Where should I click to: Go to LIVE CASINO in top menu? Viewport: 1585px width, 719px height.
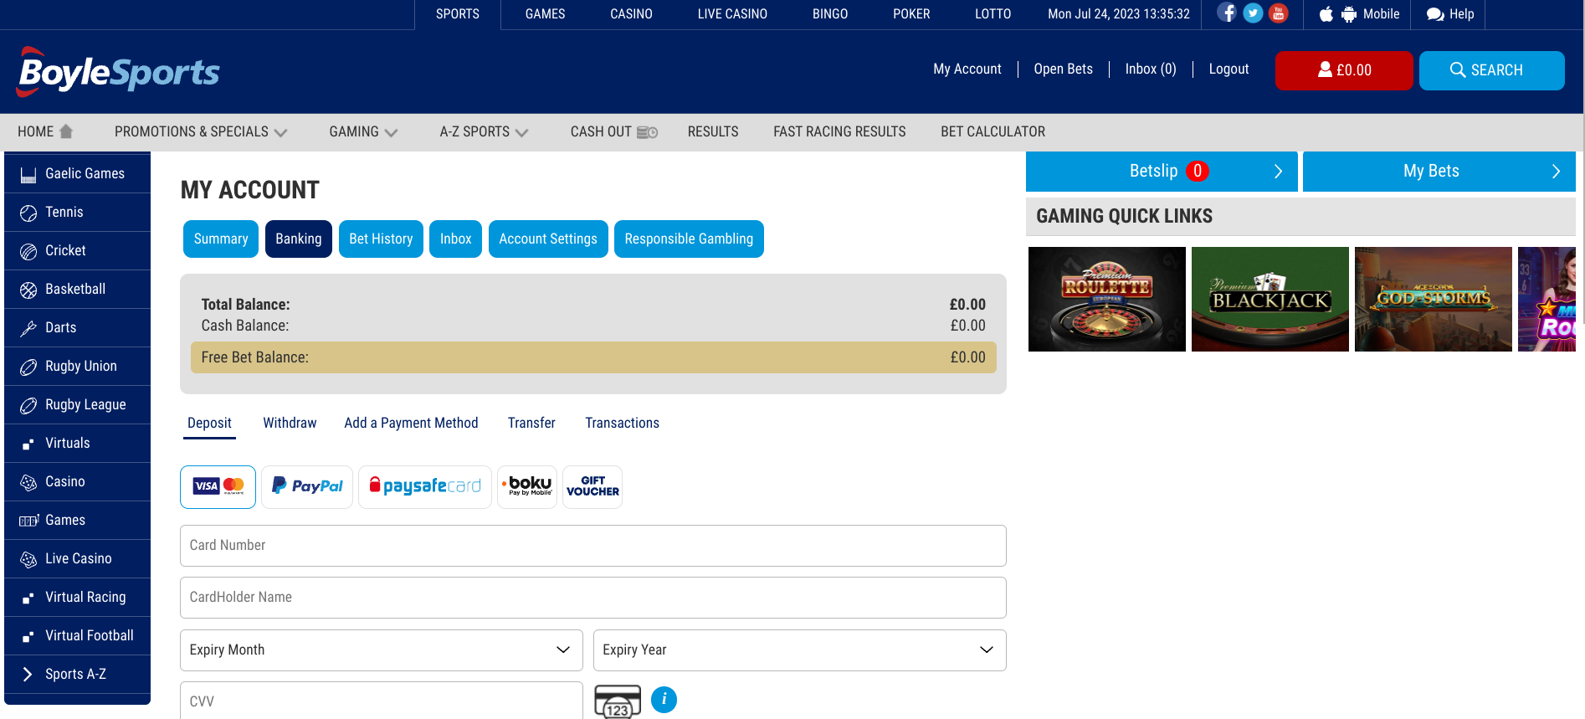click(x=732, y=14)
